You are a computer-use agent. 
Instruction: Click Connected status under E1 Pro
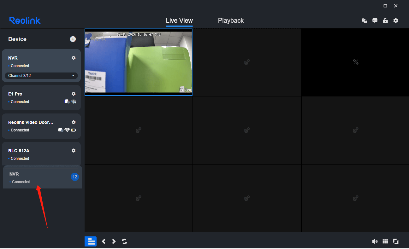click(x=20, y=102)
